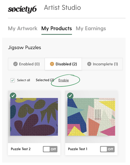Switch on the Puzzle Test 2 toggle

coord(50,149)
